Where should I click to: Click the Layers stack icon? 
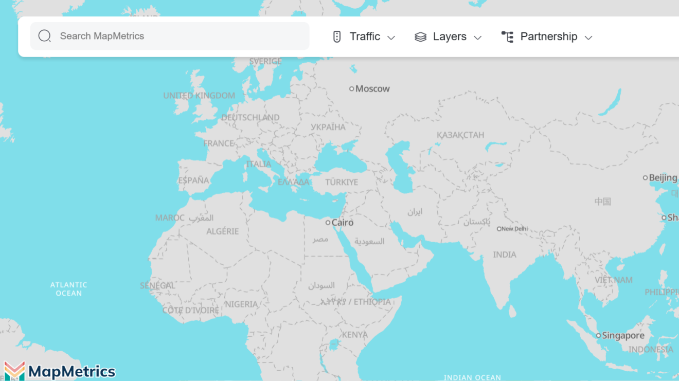click(420, 36)
